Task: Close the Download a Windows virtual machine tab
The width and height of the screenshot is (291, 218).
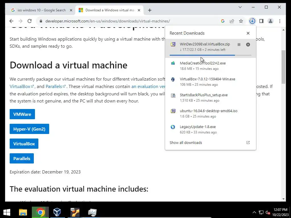Action: (139, 10)
